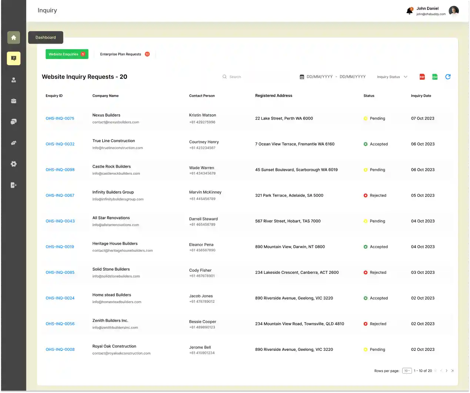Open inquiry OHS-INQ-0067 link
This screenshot has width=470, height=393.
pyautogui.click(x=60, y=195)
